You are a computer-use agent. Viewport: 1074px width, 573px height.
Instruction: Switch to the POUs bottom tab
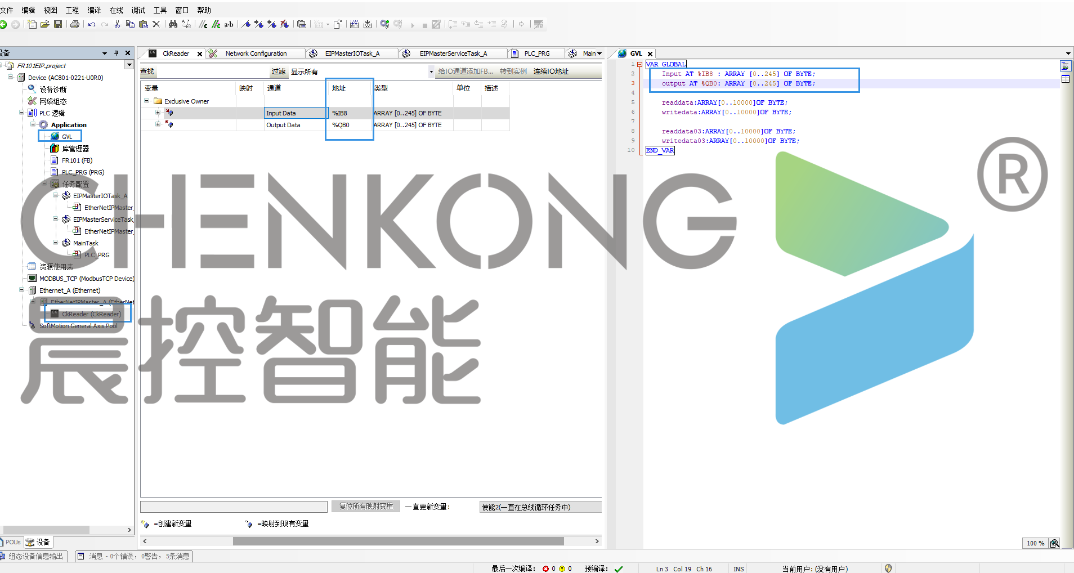(x=12, y=543)
